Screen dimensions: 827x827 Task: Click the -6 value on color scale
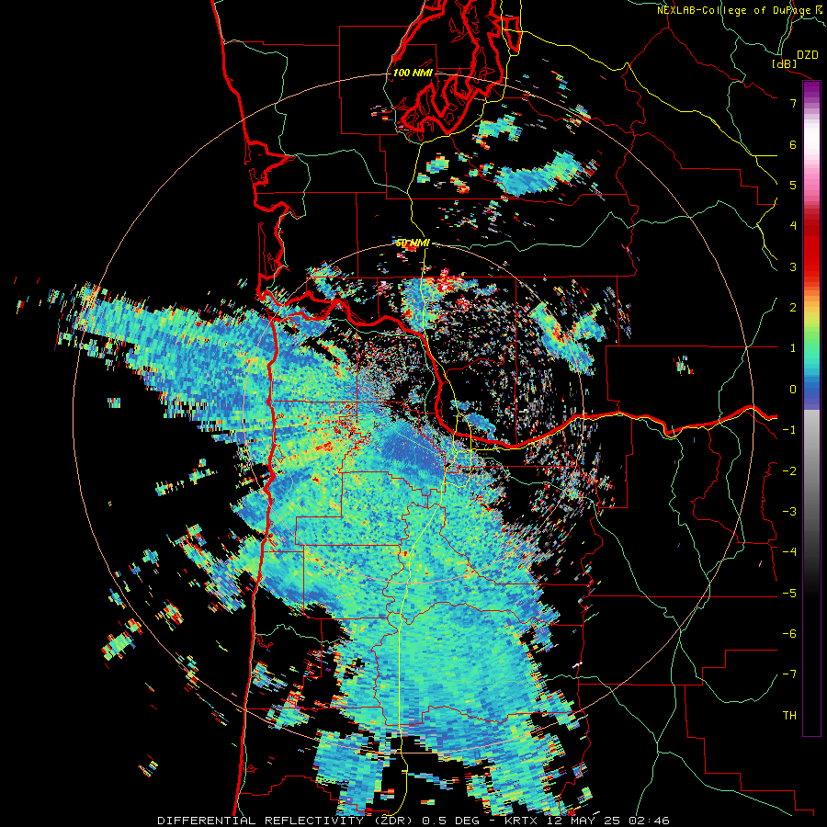pos(789,634)
